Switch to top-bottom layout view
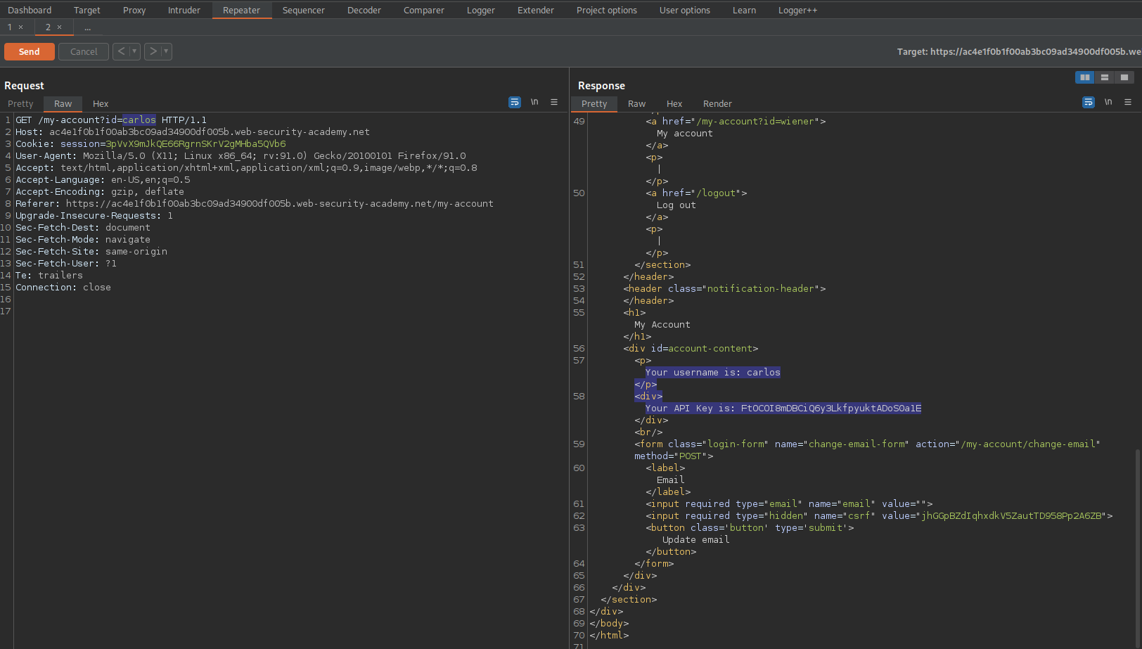 tap(1105, 77)
